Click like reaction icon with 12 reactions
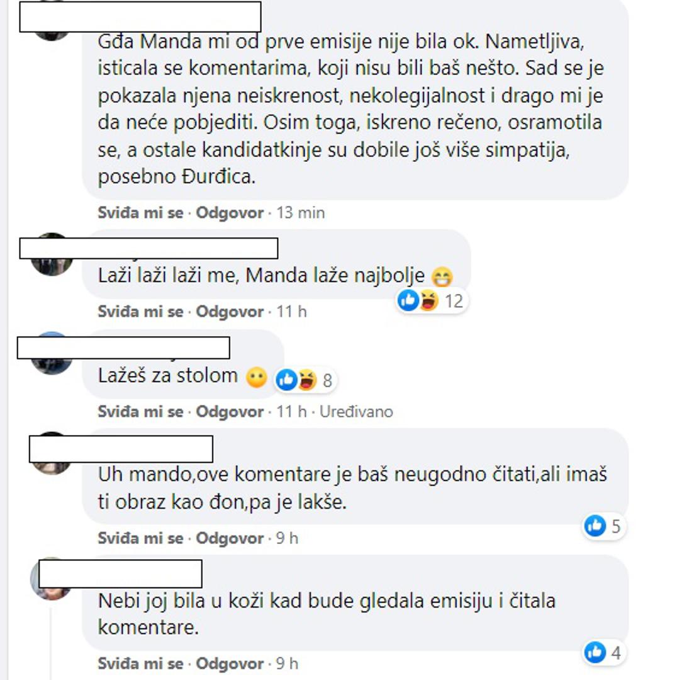This screenshot has height=680, width=682. click(x=408, y=300)
